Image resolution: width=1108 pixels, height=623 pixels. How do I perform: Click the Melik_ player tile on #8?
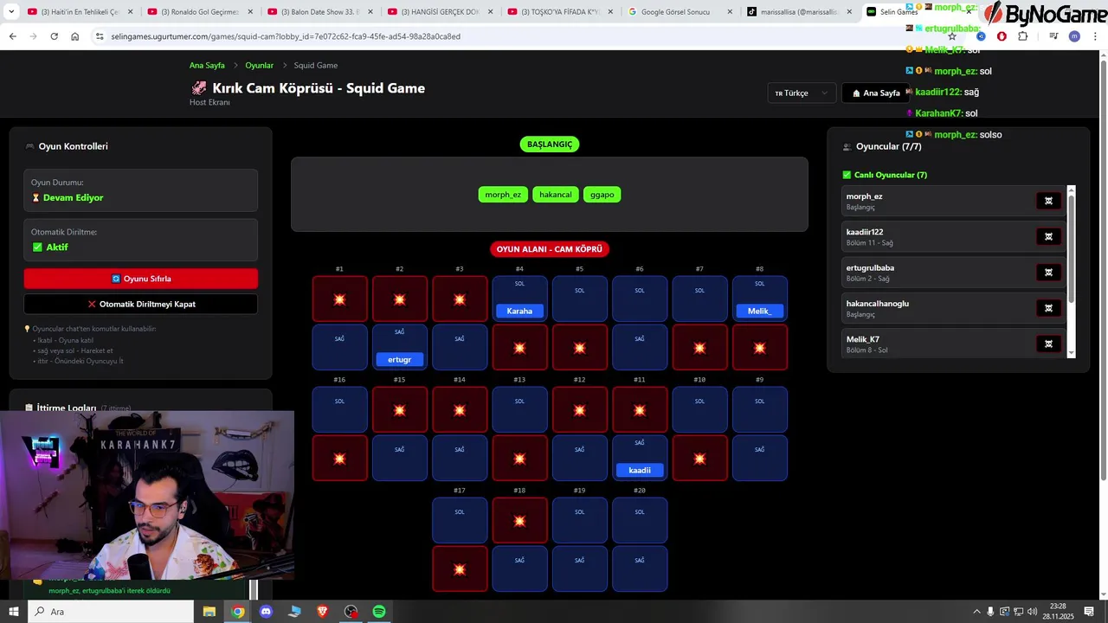pos(759,311)
